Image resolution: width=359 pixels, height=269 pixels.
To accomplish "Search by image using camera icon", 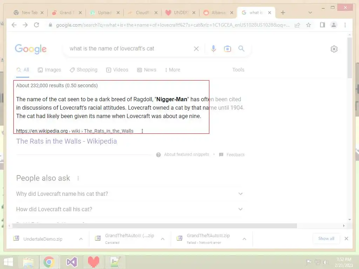I will [227, 48].
